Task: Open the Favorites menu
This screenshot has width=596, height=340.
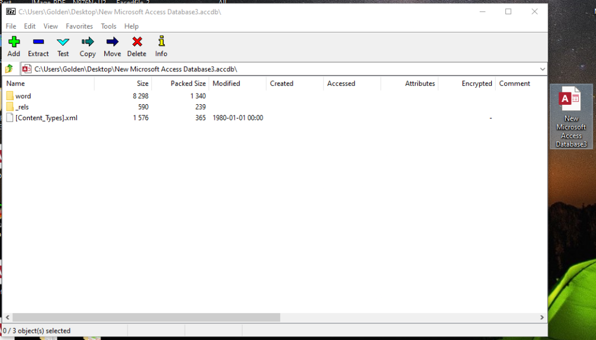Action: (79, 26)
